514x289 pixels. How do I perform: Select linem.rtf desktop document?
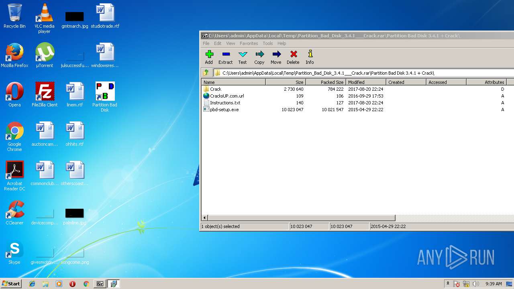point(75,95)
